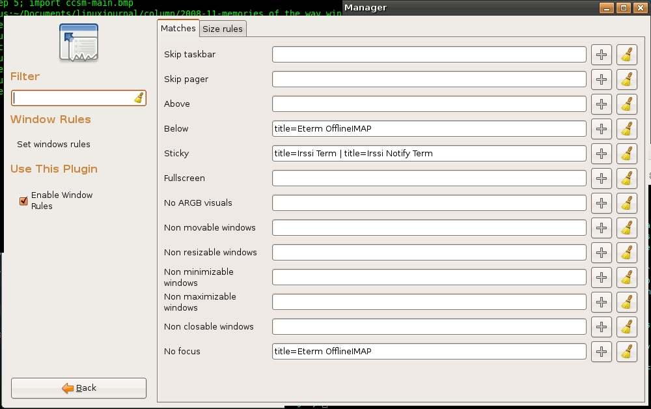Reset the Below rule using broom icon

click(626, 129)
